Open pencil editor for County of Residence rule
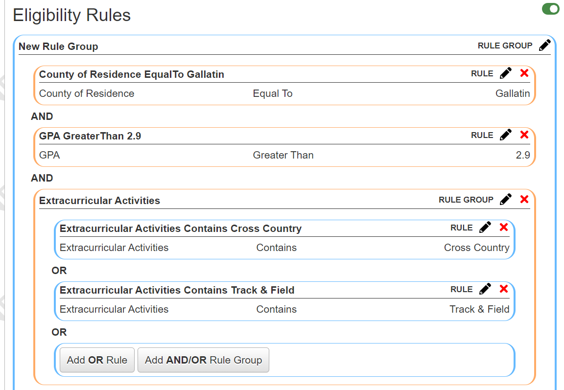 click(x=506, y=72)
